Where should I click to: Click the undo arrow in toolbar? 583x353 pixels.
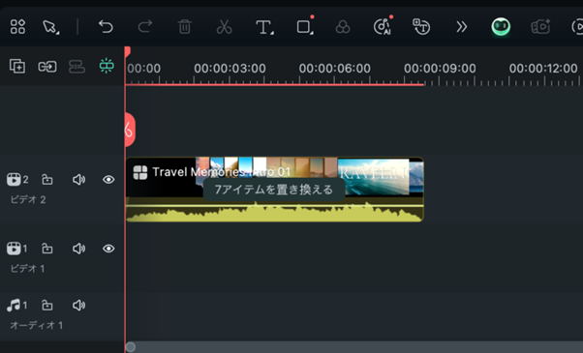point(106,27)
